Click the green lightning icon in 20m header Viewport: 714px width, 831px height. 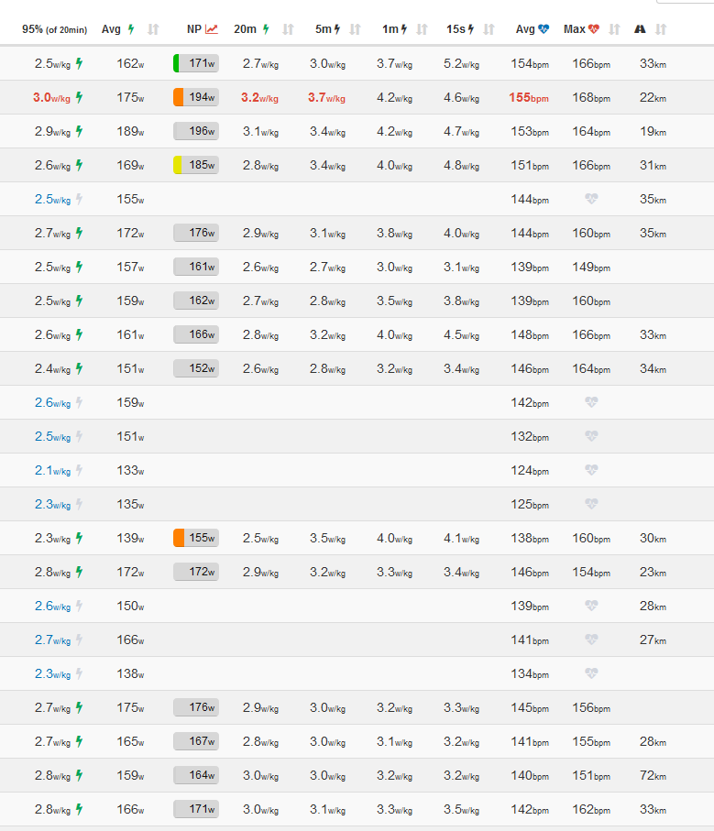(x=266, y=29)
